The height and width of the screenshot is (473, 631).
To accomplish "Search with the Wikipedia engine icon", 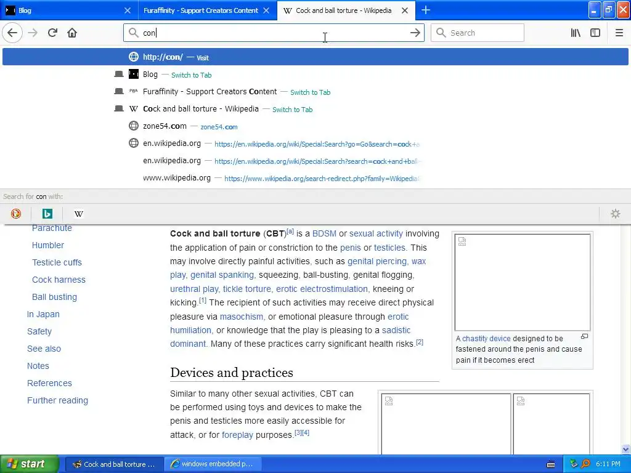I will (79, 214).
